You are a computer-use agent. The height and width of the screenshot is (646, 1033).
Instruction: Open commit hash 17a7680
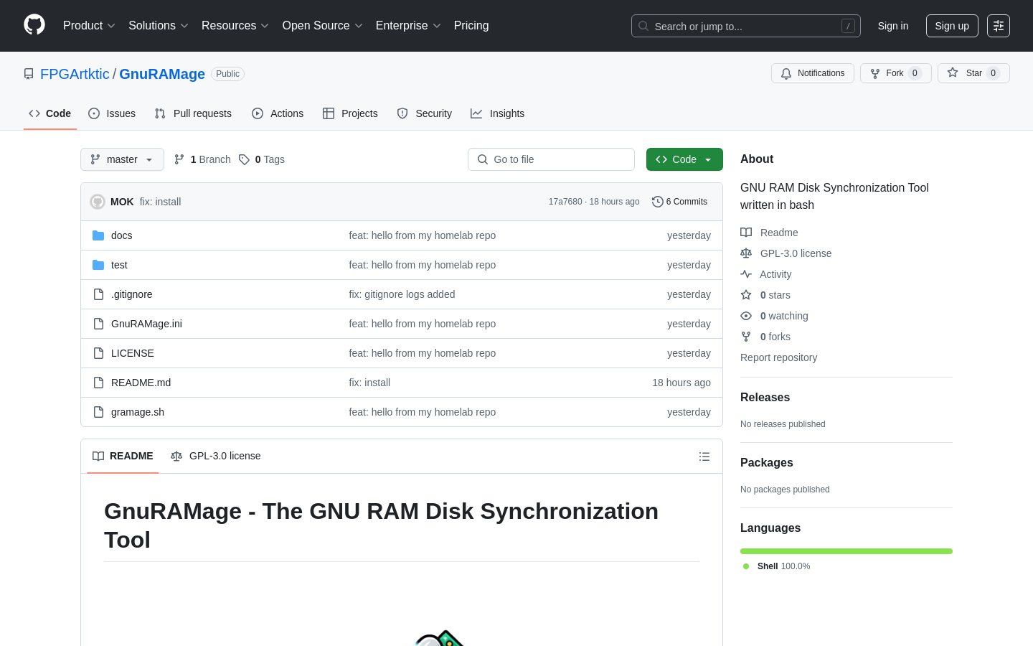click(x=565, y=202)
